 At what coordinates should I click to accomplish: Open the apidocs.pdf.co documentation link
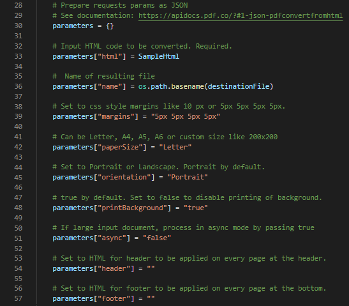(241, 15)
